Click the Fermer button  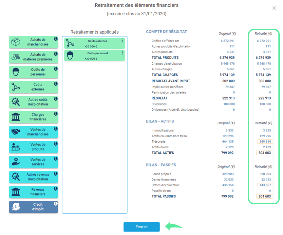[141, 227]
